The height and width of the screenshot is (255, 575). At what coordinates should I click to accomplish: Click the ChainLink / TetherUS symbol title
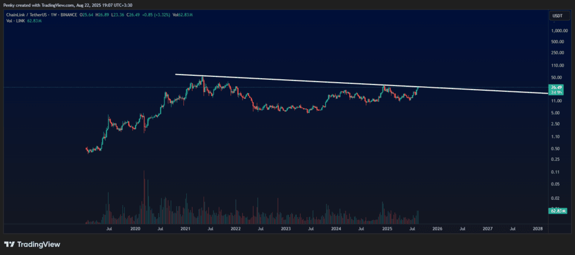(x=24, y=15)
